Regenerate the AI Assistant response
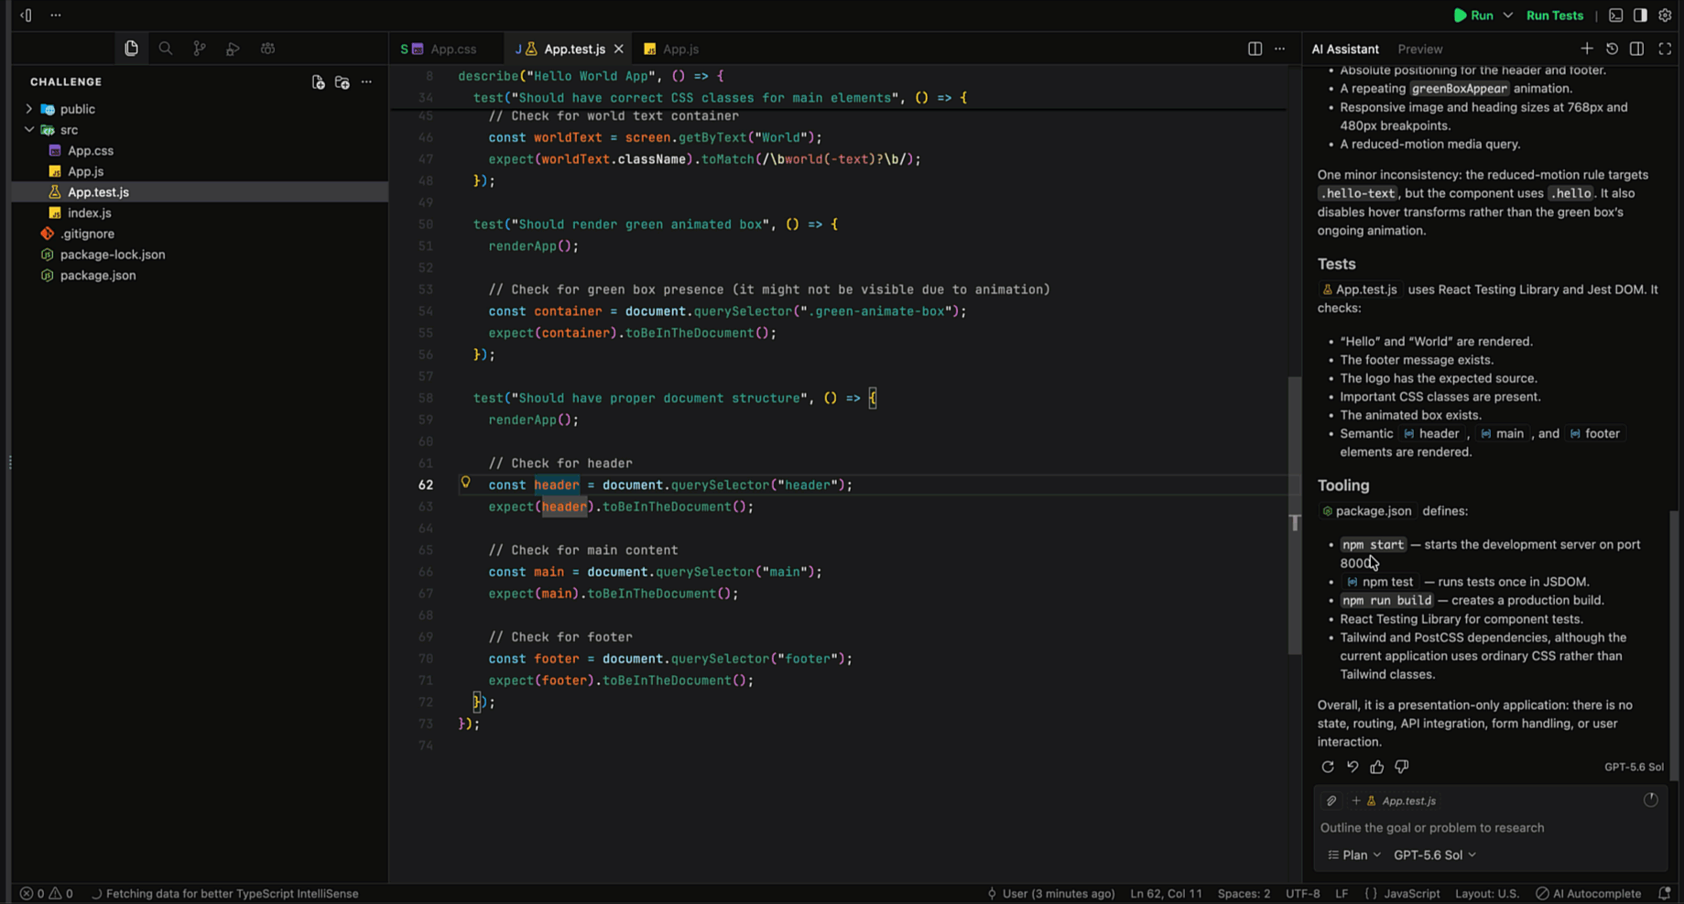The width and height of the screenshot is (1684, 904). tap(1328, 767)
